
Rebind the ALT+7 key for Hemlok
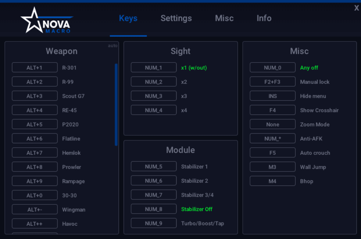[x=34, y=153]
